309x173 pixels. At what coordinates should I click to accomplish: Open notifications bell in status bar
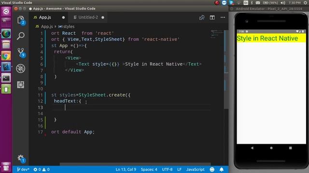[x=222, y=170]
